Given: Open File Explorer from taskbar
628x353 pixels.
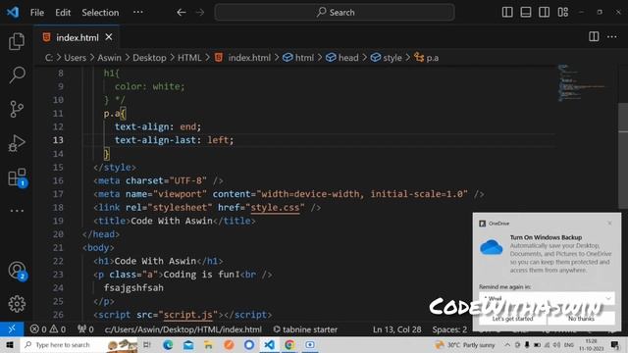Looking at the screenshot, I should tap(208, 344).
